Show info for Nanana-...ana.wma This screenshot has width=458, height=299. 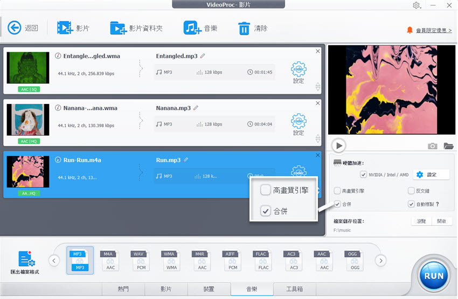click(x=58, y=108)
